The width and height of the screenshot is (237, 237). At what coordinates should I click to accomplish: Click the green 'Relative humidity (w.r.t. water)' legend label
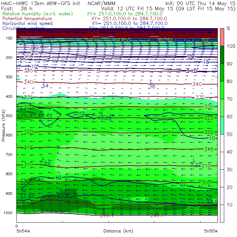[38, 14]
